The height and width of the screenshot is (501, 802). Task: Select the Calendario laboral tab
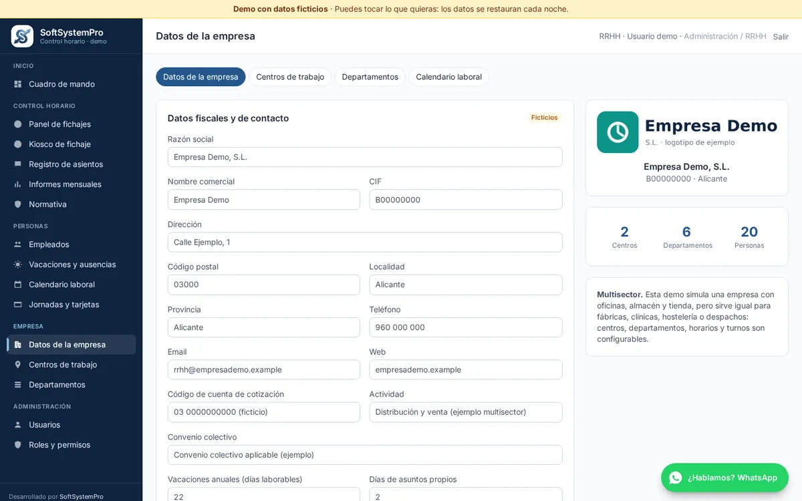[448, 77]
